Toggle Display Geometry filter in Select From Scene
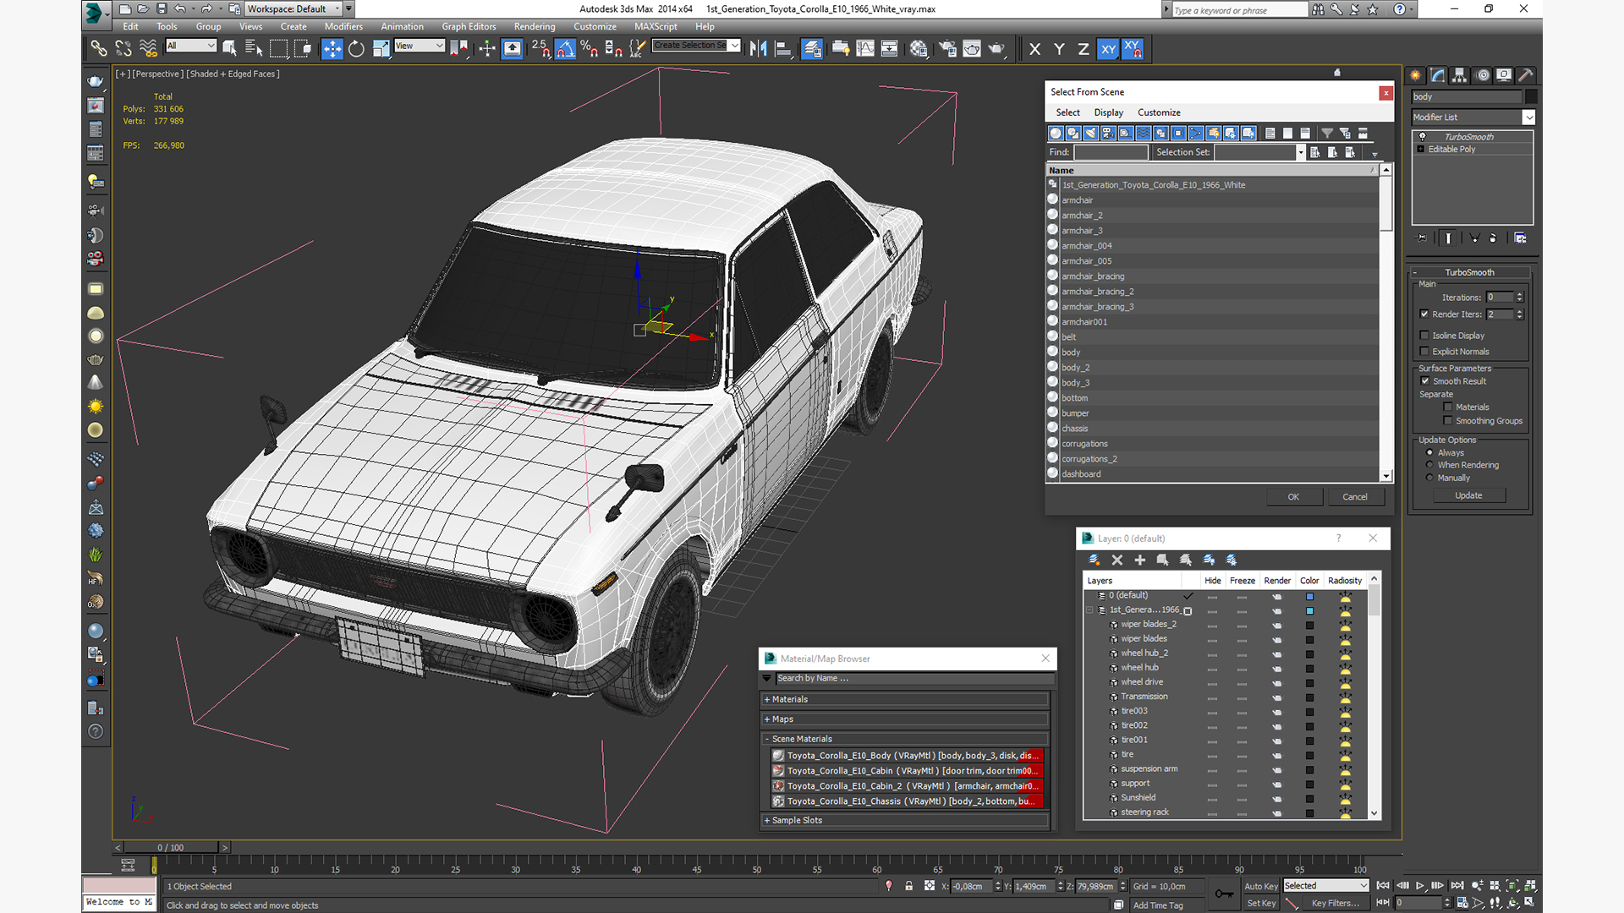This screenshot has height=913, width=1624. coord(1056,134)
